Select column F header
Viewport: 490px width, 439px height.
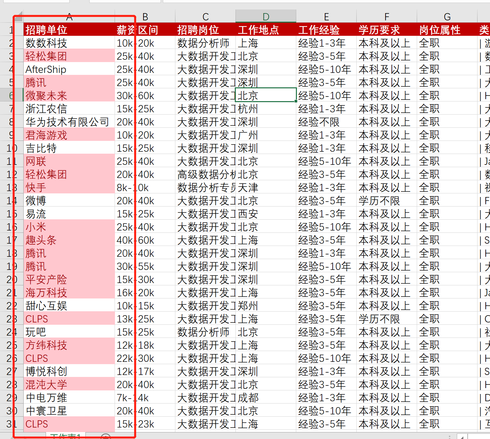[x=387, y=16]
